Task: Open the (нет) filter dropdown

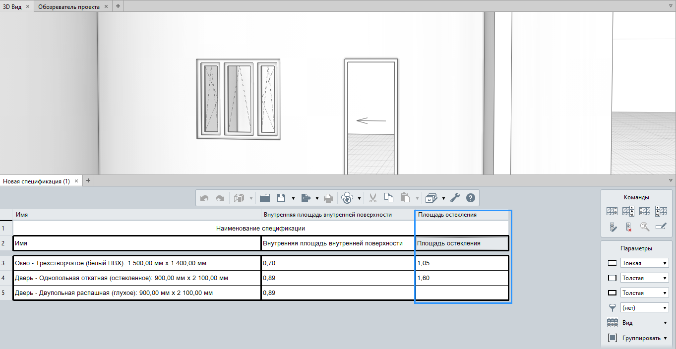Action: [x=644, y=308]
